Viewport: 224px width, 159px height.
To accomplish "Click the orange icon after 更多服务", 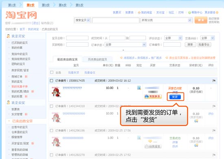I will pos(217,13).
